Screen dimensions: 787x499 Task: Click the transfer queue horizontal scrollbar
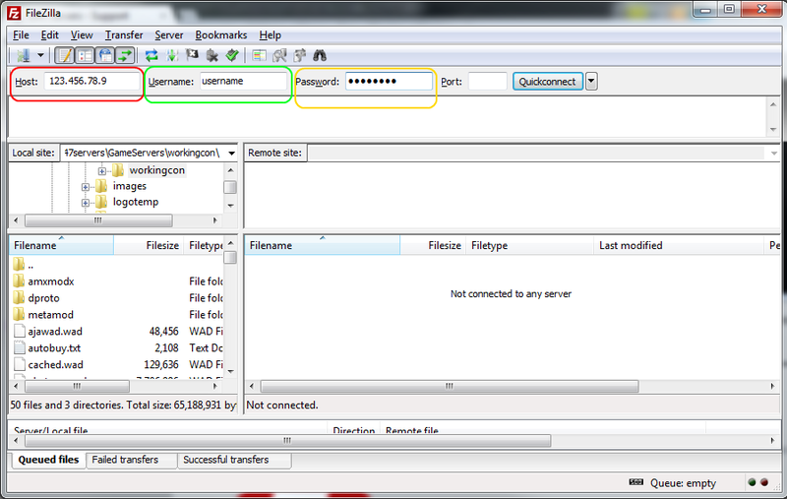(287, 441)
